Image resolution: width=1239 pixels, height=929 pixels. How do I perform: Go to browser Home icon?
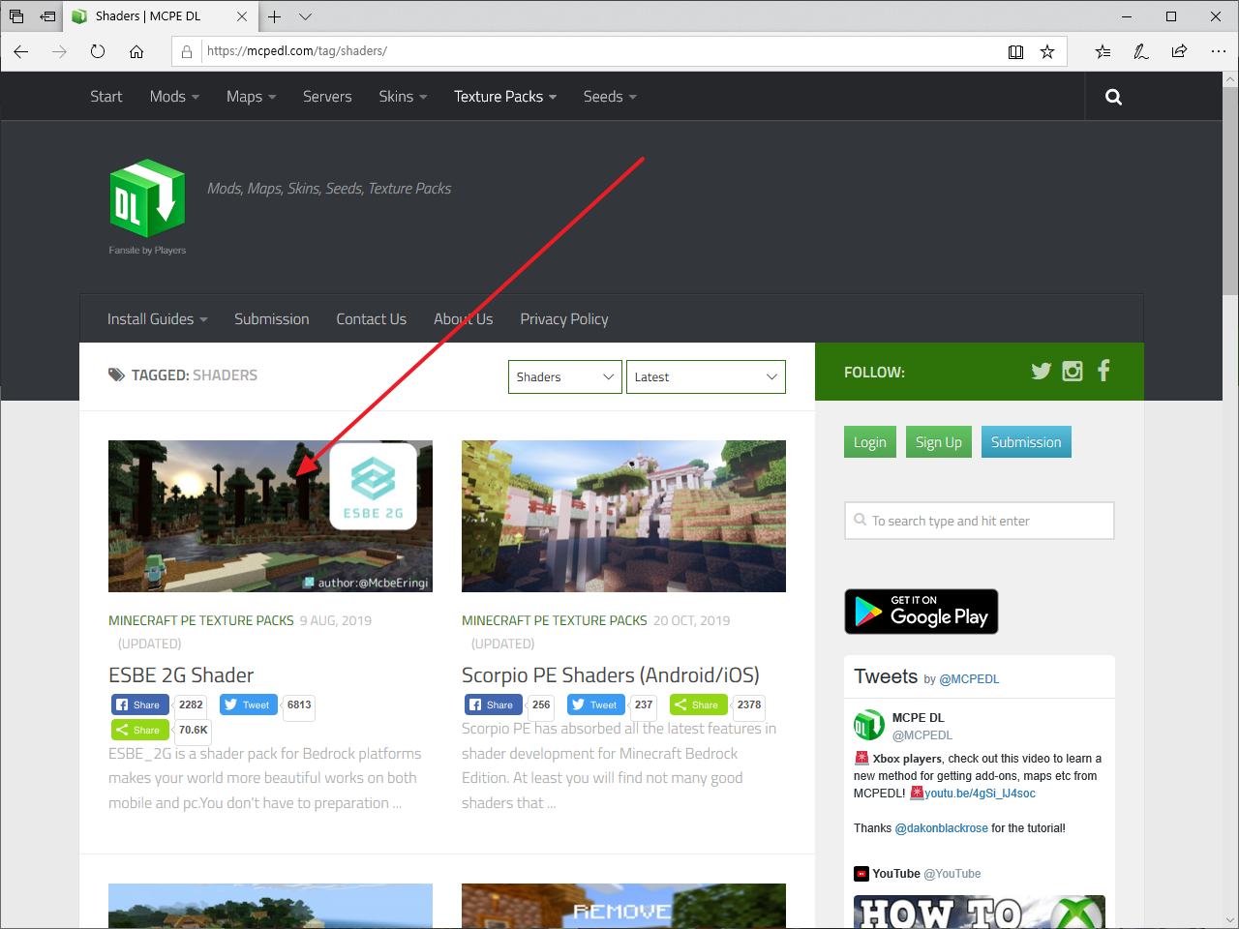136,51
